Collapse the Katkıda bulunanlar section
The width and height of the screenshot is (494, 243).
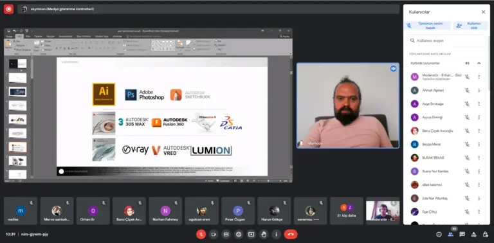pos(479,63)
